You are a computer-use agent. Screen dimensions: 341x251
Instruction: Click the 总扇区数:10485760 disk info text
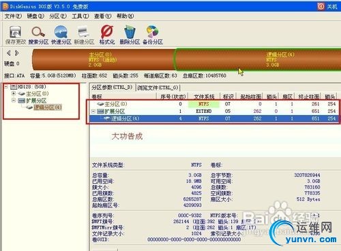click(205, 76)
